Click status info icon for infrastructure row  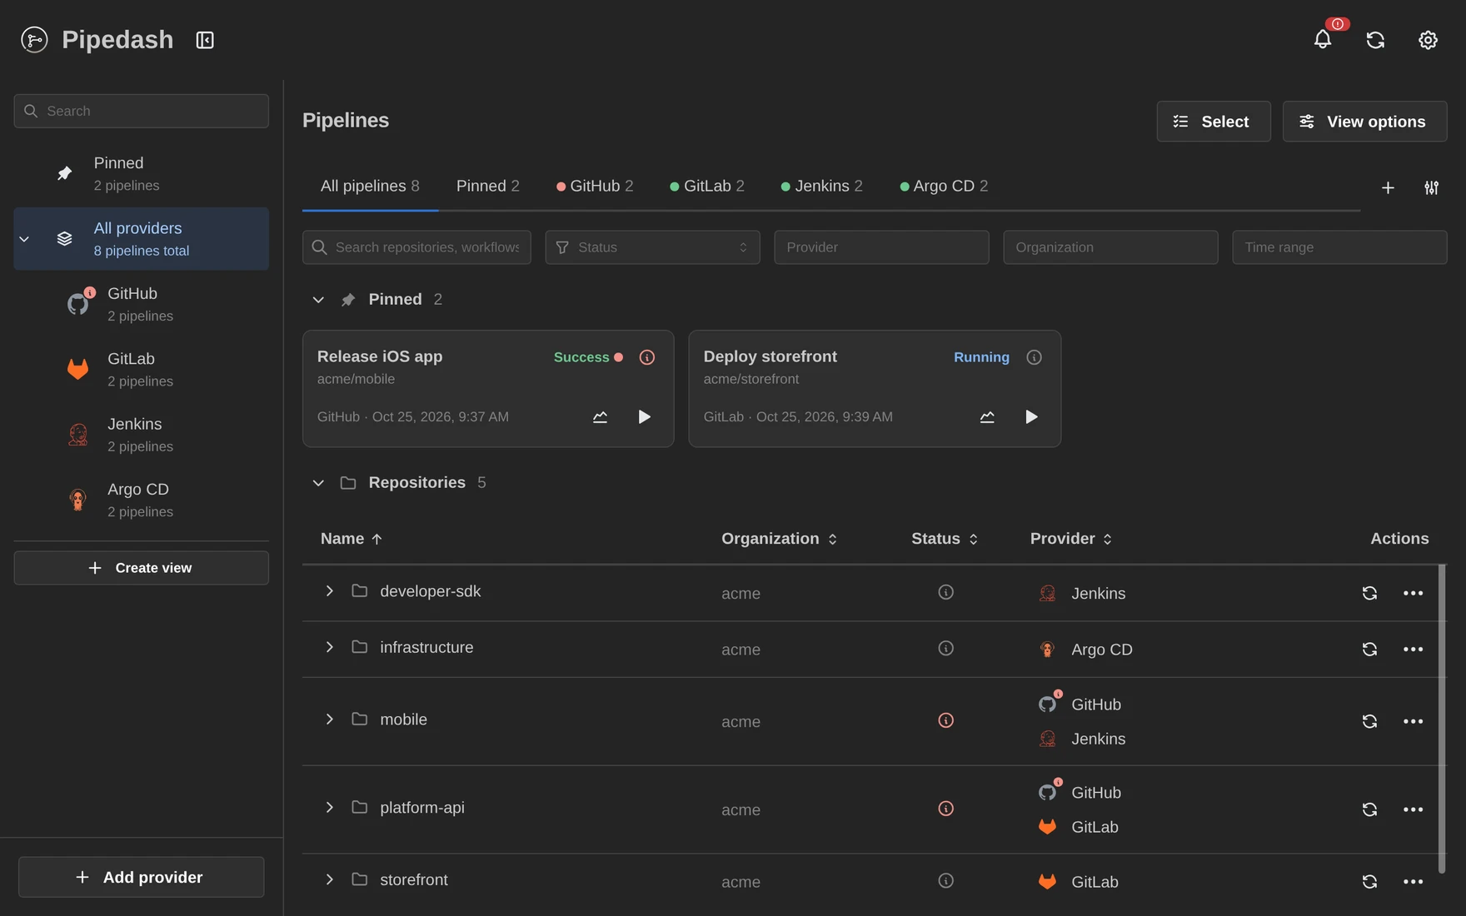coord(945,648)
